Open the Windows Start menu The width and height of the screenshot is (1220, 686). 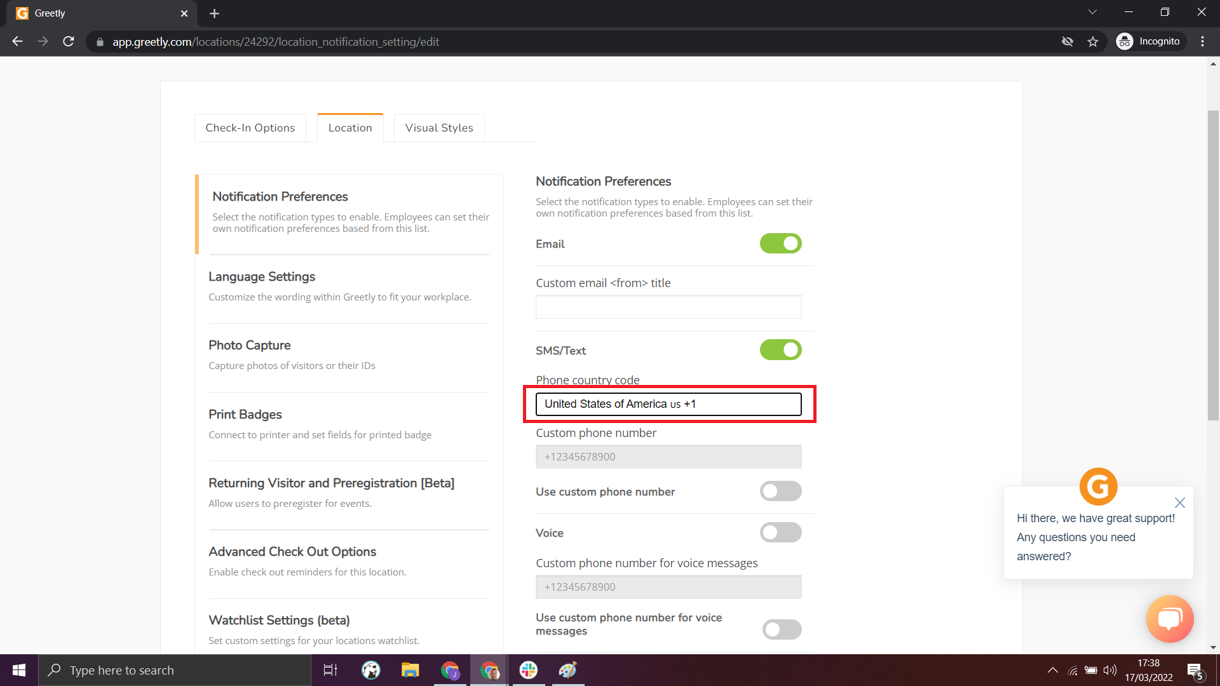[x=19, y=670]
